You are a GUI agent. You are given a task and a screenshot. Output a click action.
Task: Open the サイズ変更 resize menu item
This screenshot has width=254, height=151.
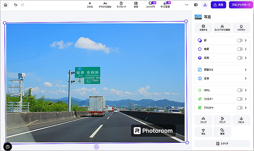165,4
